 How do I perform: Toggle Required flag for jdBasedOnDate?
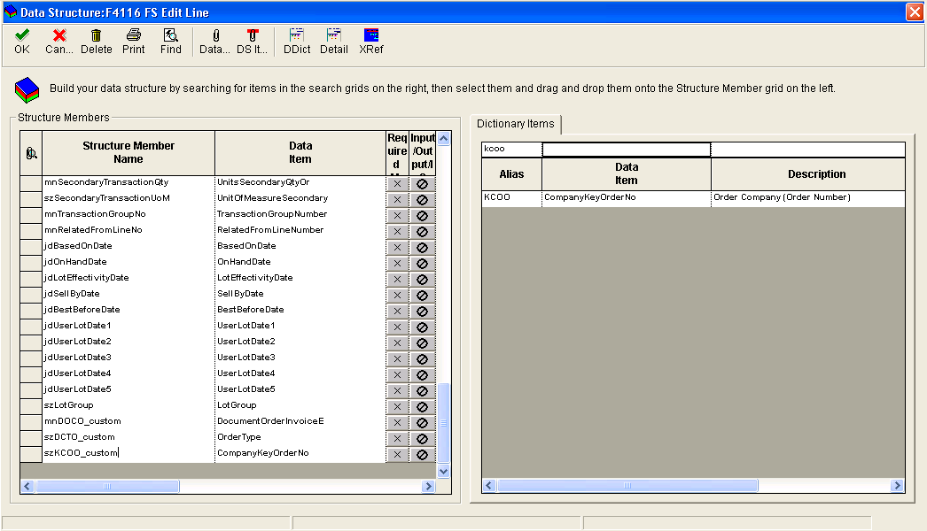tap(397, 248)
